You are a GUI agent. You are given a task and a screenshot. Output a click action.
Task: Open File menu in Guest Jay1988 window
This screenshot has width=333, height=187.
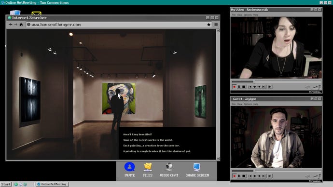coord(234,104)
